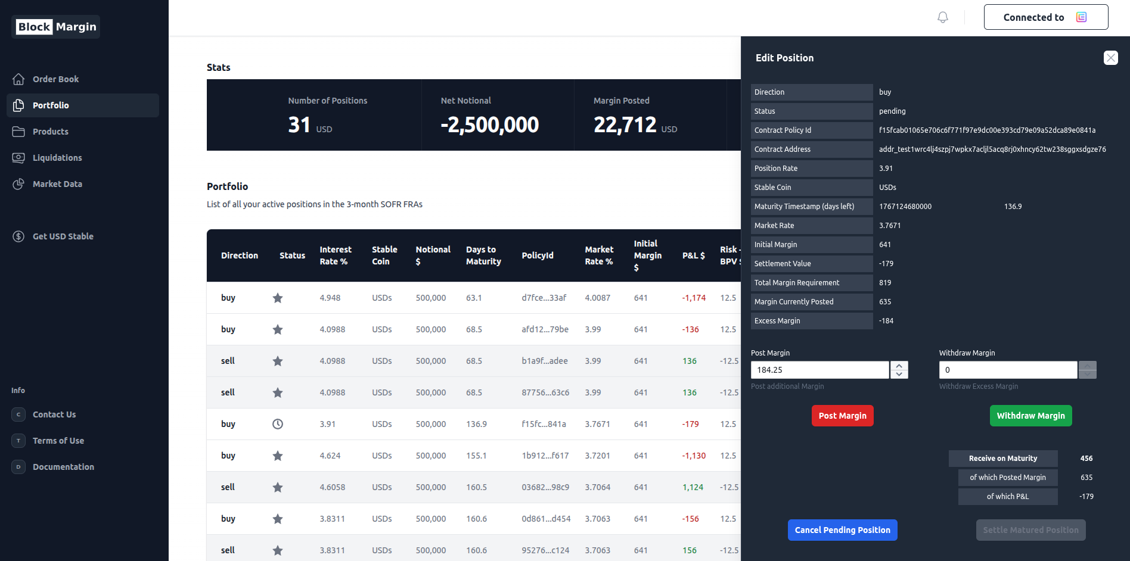
Task: Click the Products folder icon
Action: 18,132
